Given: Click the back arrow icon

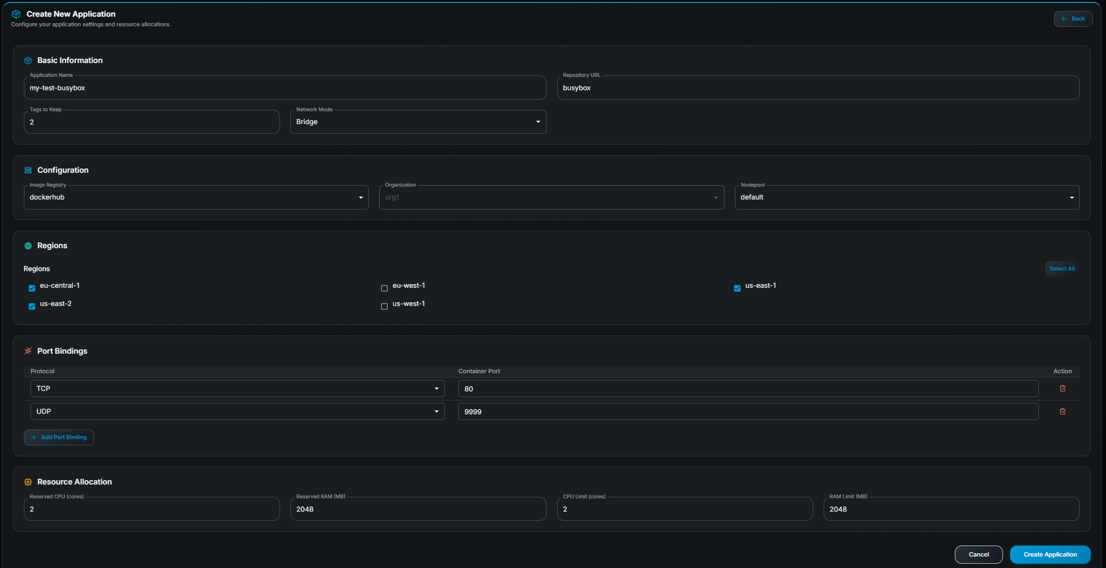Looking at the screenshot, I should pyautogui.click(x=1064, y=19).
